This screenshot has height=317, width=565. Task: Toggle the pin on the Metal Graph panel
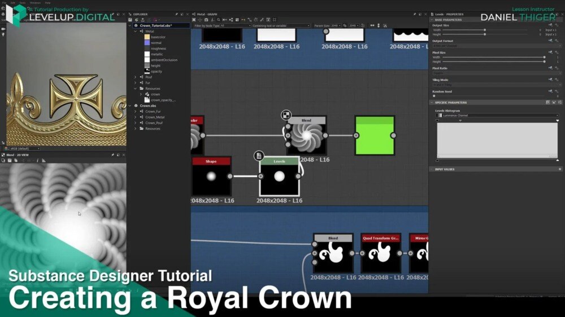click(414, 14)
